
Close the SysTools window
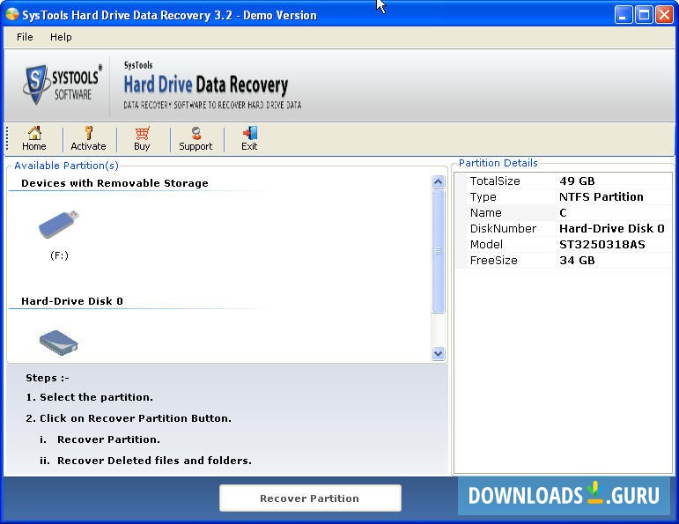click(x=664, y=15)
